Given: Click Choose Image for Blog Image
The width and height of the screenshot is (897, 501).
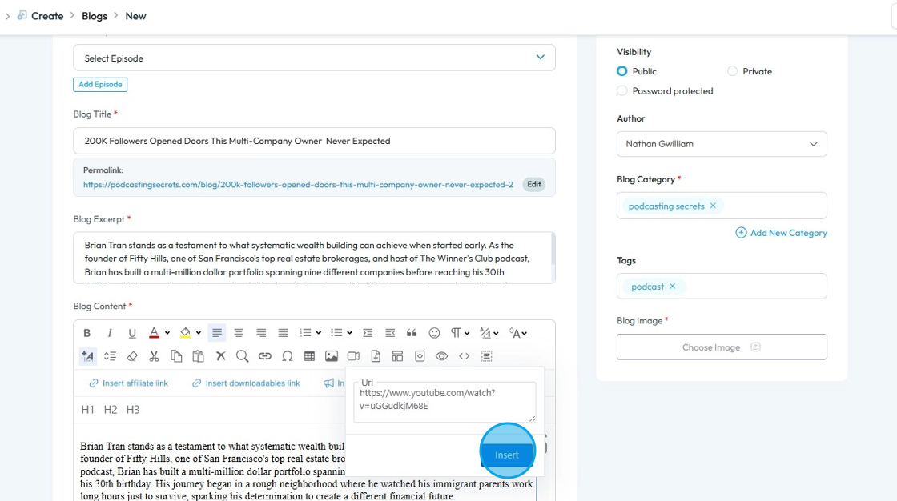Looking at the screenshot, I should click(x=722, y=347).
